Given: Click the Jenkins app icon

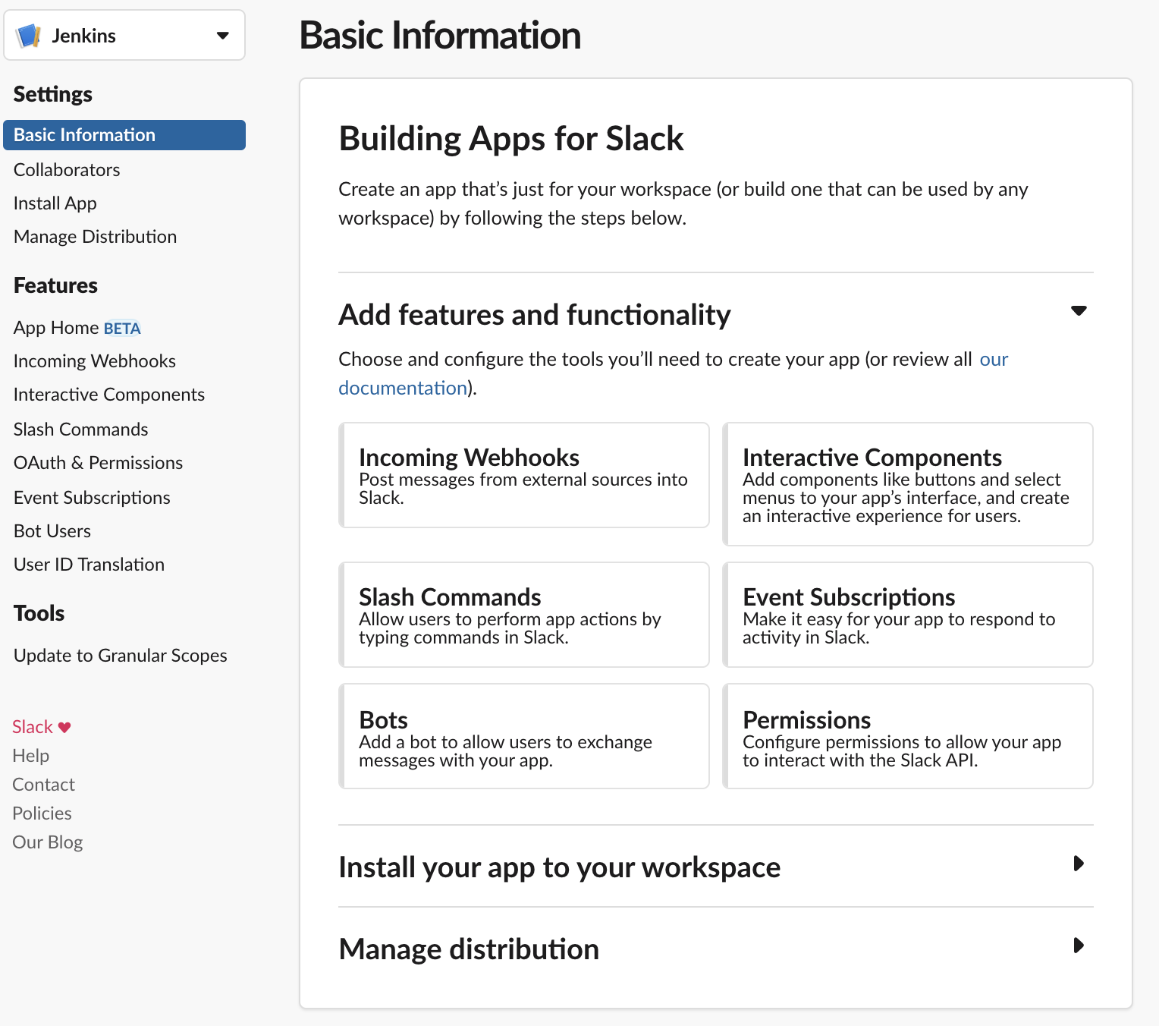Looking at the screenshot, I should pyautogui.click(x=29, y=35).
